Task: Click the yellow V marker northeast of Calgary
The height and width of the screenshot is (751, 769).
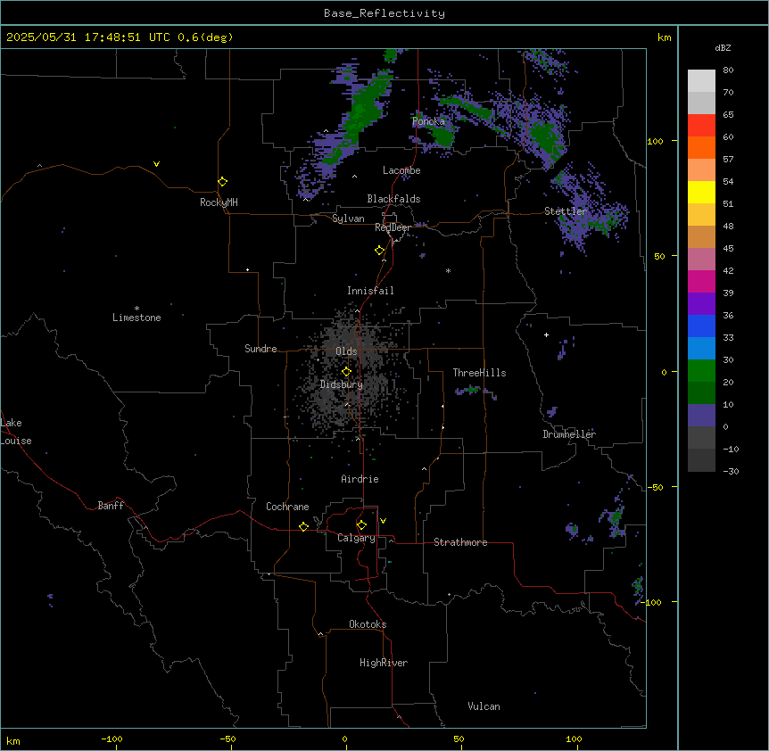Action: coord(383,521)
